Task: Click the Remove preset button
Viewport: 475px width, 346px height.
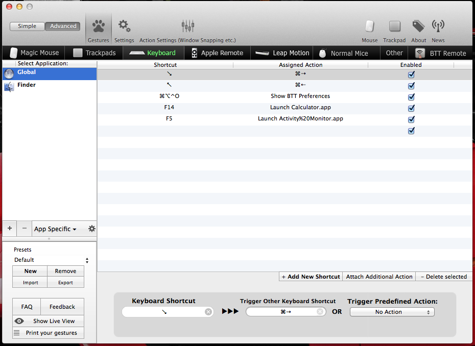Action: [x=65, y=271]
